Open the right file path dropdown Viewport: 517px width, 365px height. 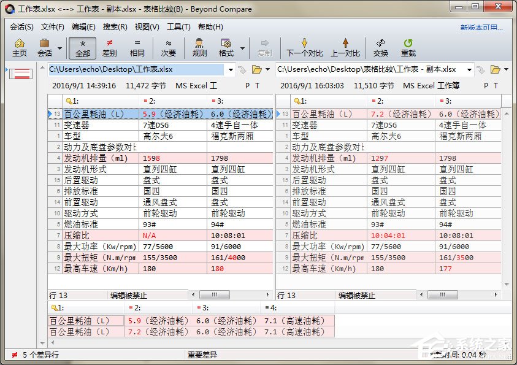(x=470, y=70)
